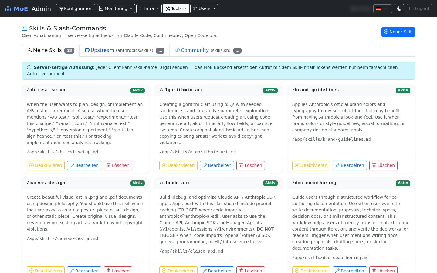Deactivate the brand-guidelines skill
The height and width of the screenshot is (273, 437).
pos(311,165)
